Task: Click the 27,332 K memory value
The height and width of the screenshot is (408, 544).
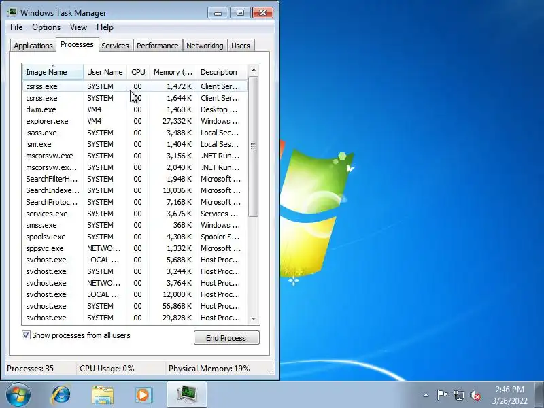Action: [x=177, y=121]
